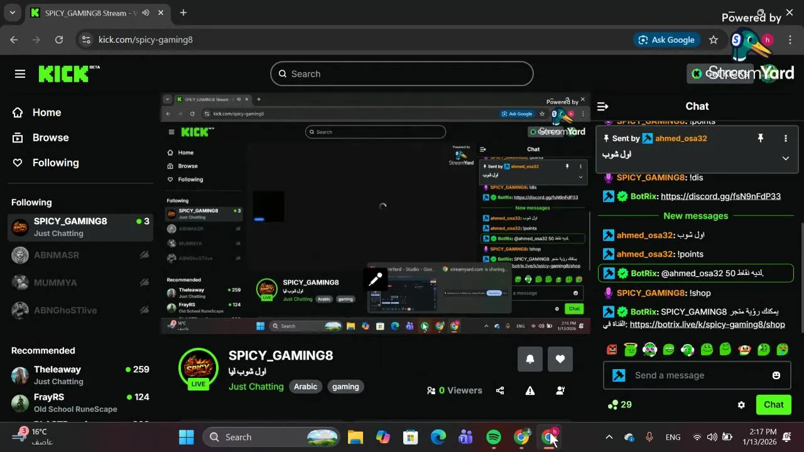Collapse the chat panel
The image size is (804, 452).
pyautogui.click(x=603, y=106)
